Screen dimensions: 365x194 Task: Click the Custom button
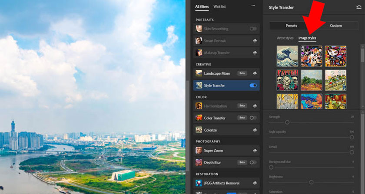(335, 26)
